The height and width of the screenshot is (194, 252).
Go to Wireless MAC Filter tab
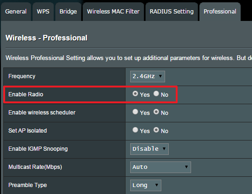[113, 12]
